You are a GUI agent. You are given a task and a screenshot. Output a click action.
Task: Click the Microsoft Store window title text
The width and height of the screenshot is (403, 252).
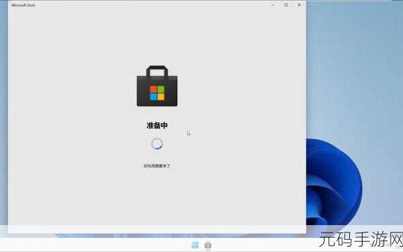23,5
